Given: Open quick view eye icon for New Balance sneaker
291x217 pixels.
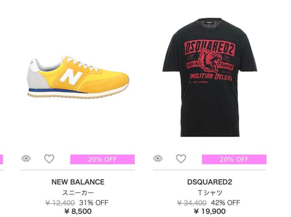Looking at the screenshot, I should click(x=26, y=158).
